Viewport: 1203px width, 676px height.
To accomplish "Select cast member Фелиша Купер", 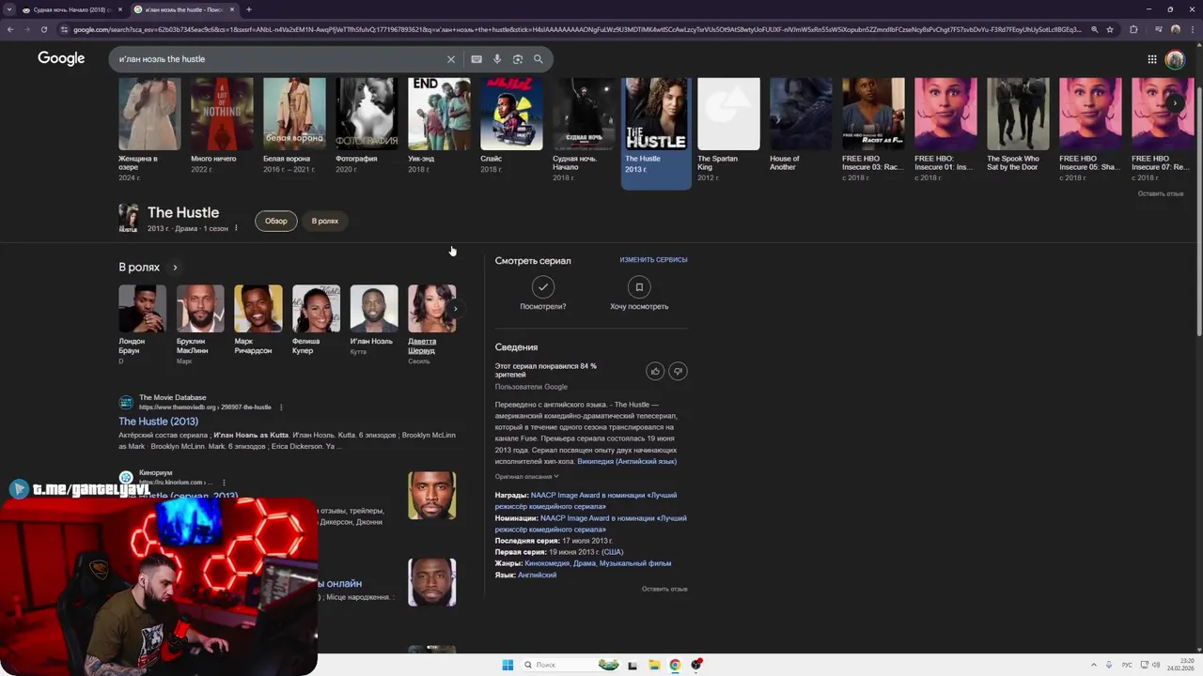I will coord(316,320).
